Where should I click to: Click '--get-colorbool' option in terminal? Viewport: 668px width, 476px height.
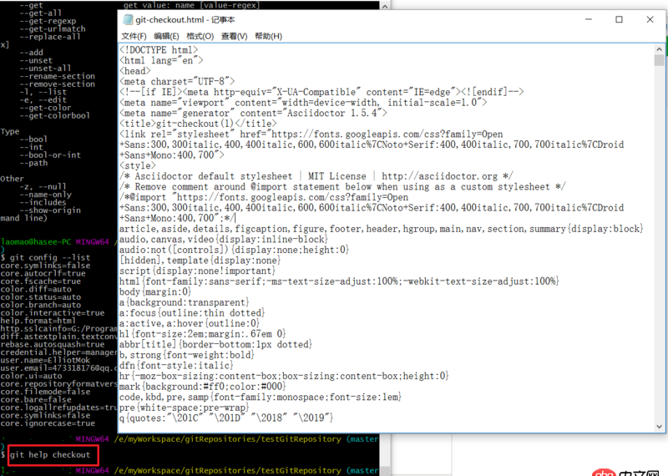click(54, 115)
